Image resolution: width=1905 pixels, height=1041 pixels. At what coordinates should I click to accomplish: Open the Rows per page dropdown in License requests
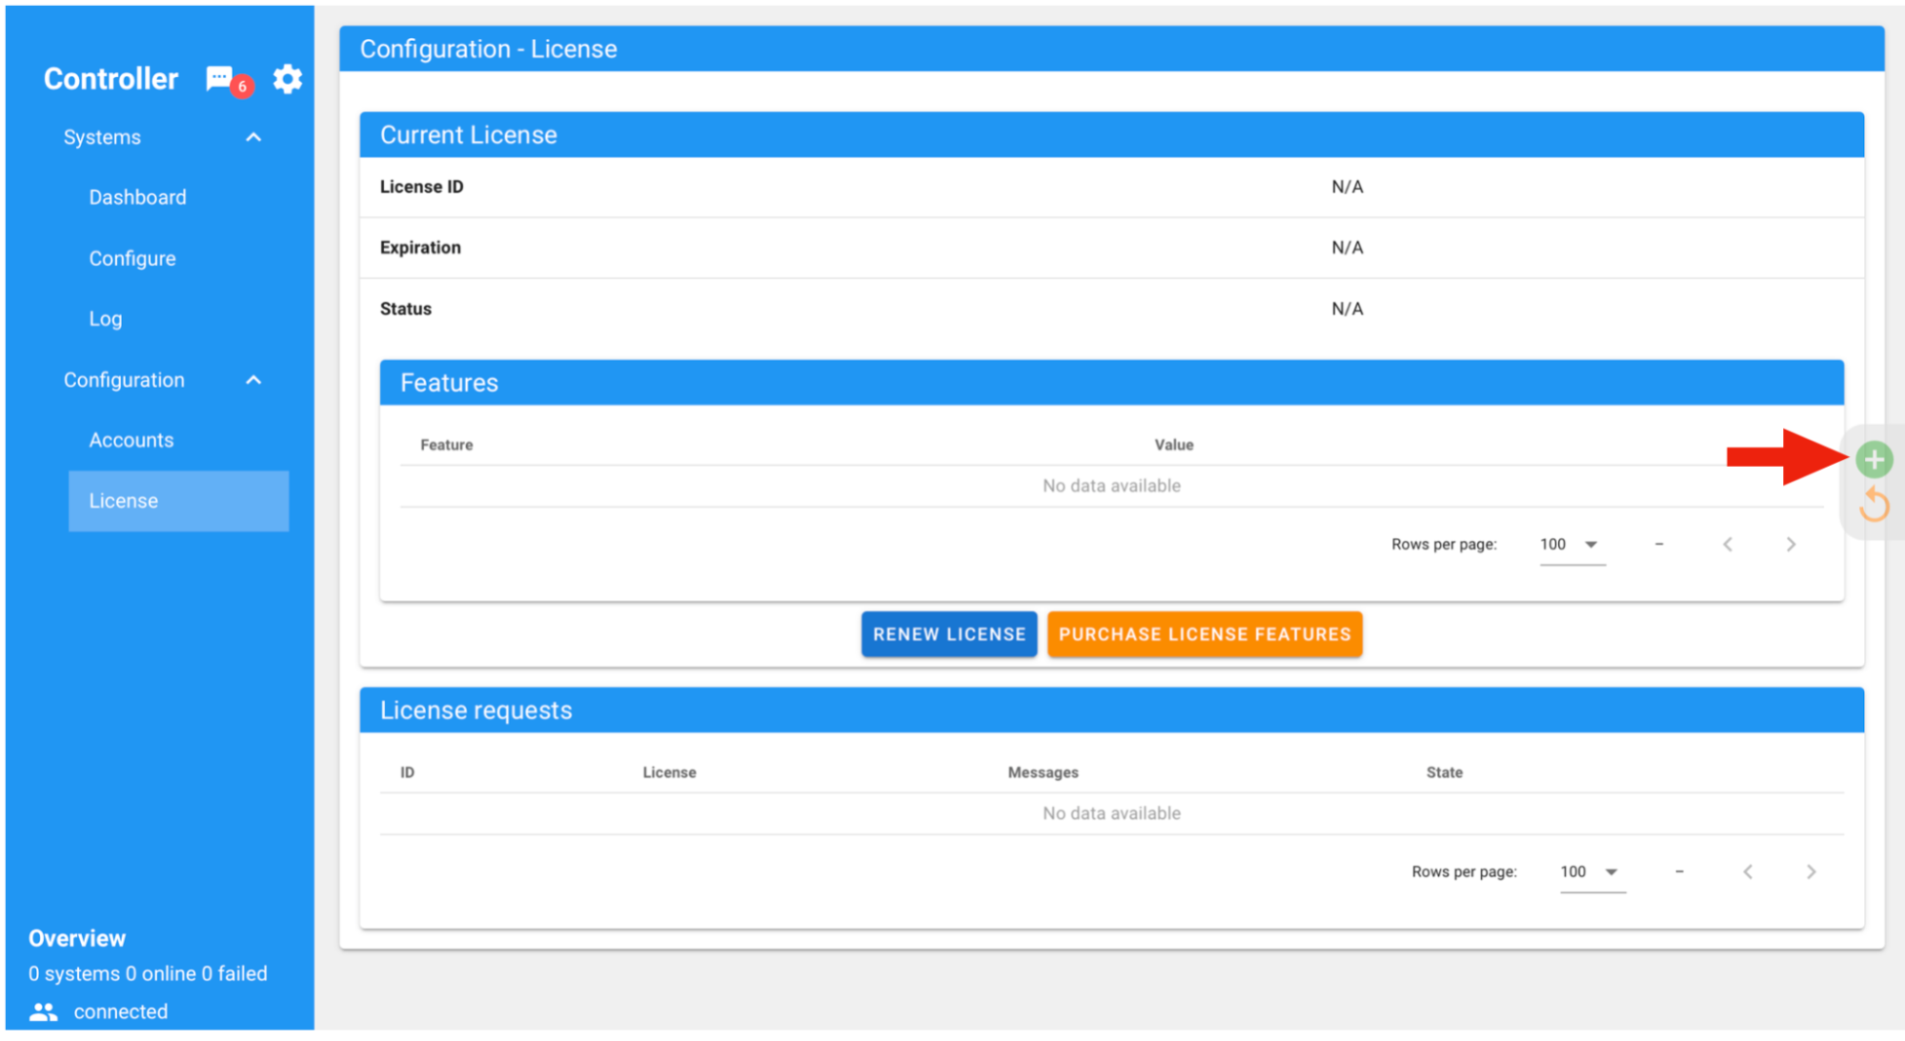[x=1591, y=871]
